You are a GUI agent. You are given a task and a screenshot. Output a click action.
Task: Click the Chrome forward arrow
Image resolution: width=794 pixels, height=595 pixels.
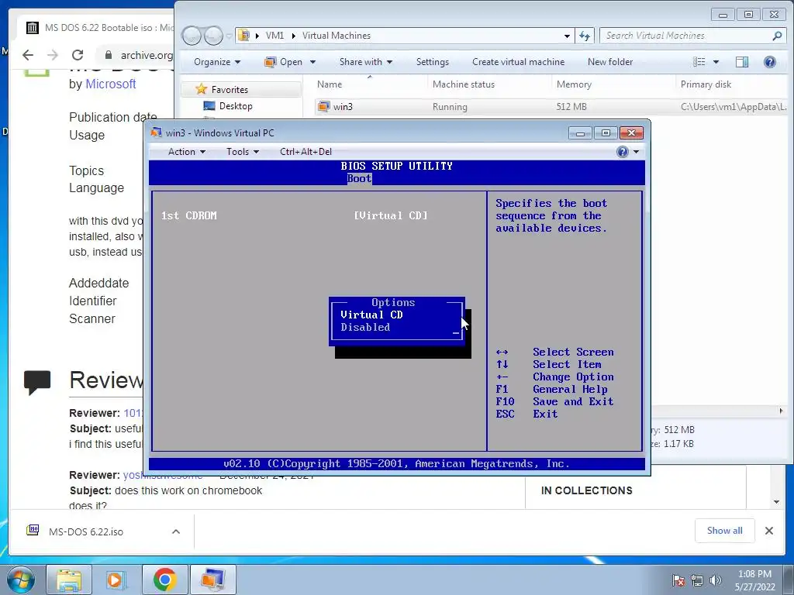53,55
